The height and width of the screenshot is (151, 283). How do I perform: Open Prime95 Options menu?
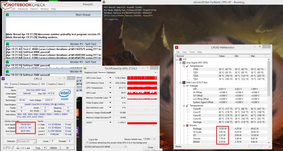(34, 9)
